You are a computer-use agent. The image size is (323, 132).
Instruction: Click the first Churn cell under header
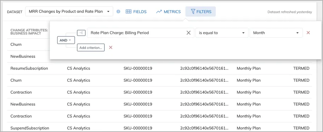16,44
